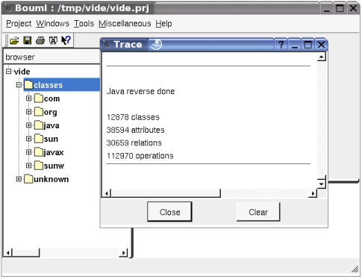Click the open project toolbar icon
The width and height of the screenshot is (362, 279).
pyautogui.click(x=14, y=40)
